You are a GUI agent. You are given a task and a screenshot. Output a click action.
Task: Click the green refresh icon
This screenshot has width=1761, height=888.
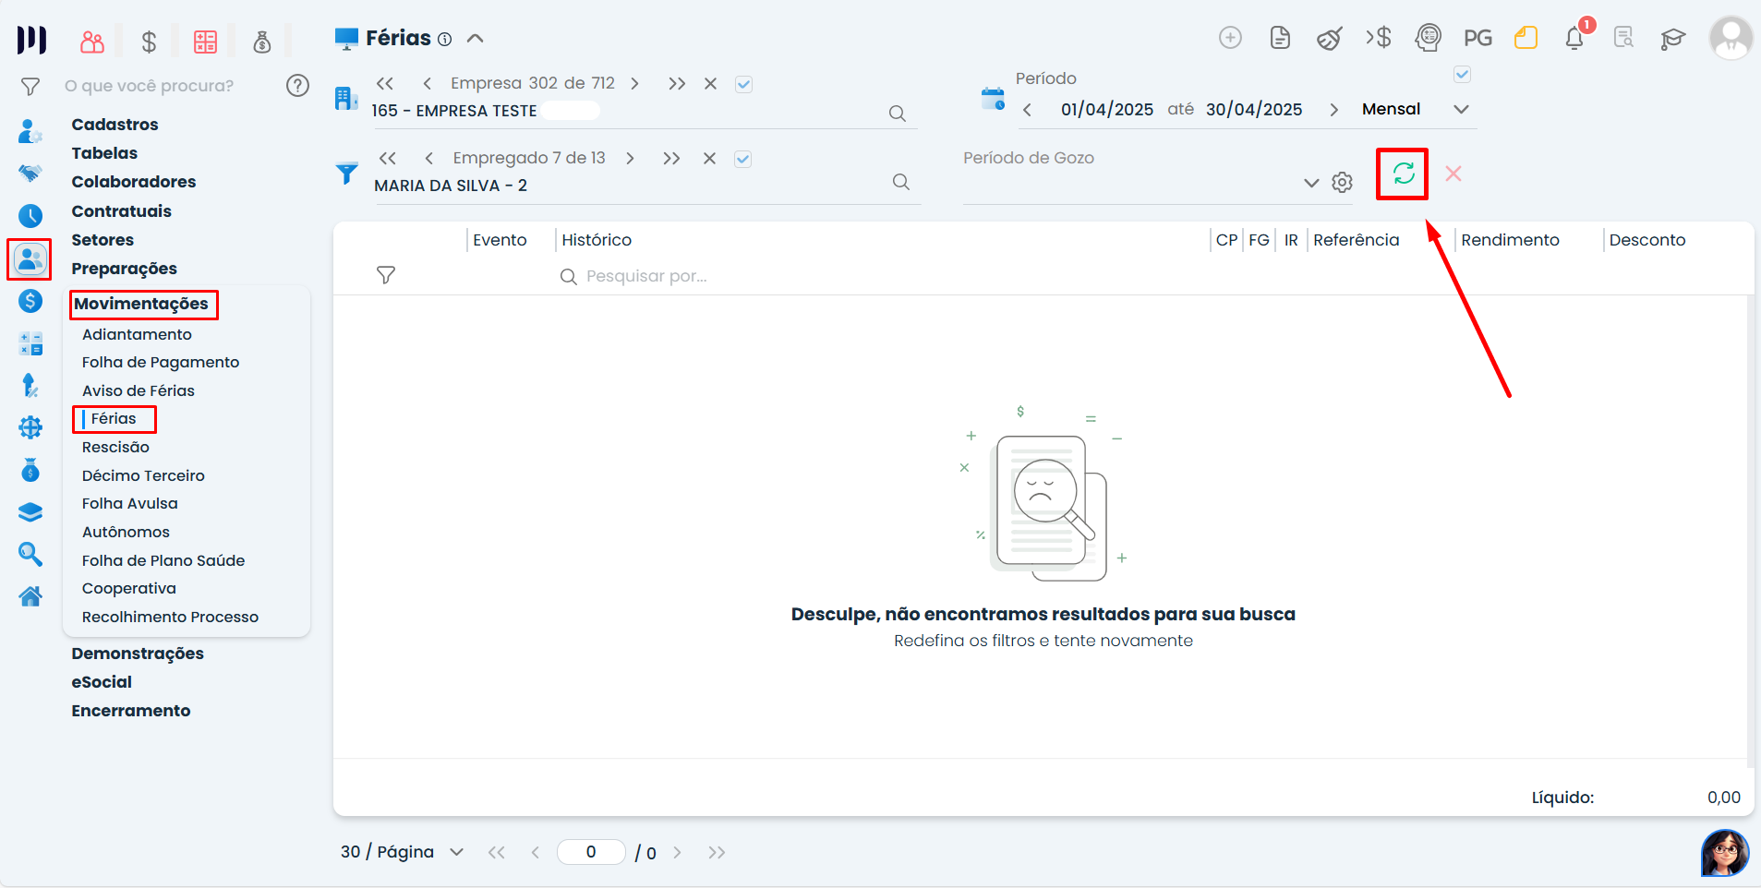pyautogui.click(x=1403, y=174)
